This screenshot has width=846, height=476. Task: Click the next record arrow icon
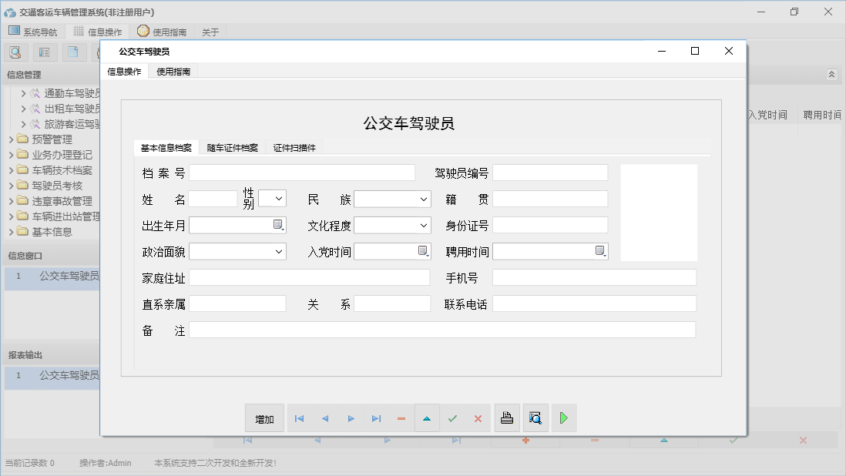351,418
